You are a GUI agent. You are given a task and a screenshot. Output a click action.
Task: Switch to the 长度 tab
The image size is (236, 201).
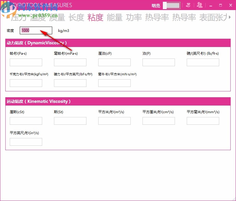pyautogui.click(x=76, y=17)
